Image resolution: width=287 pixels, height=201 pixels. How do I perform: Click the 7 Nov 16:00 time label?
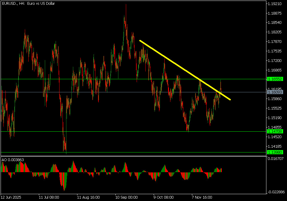(x=202, y=197)
